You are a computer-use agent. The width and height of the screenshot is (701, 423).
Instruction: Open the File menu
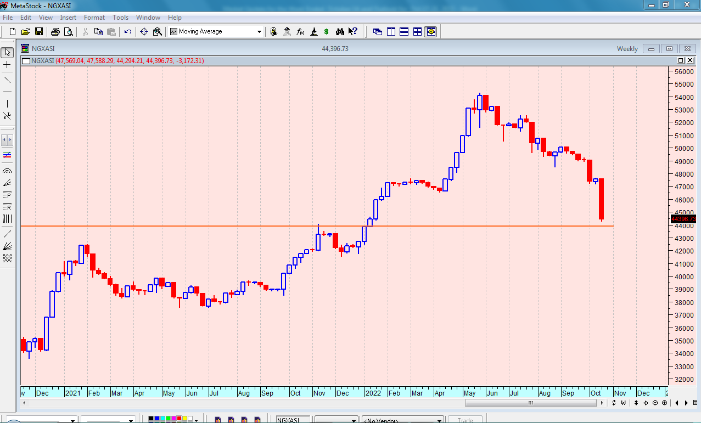pos(8,18)
